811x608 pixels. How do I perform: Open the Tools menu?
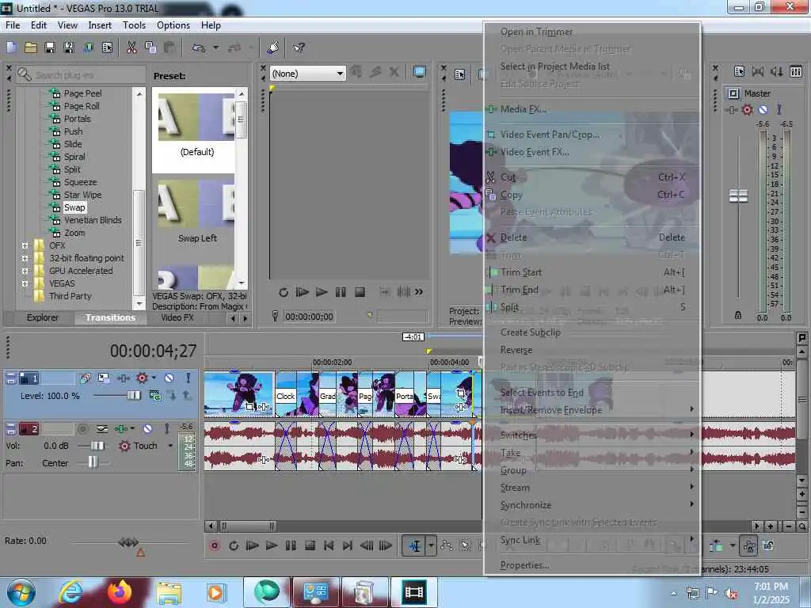[x=134, y=25]
